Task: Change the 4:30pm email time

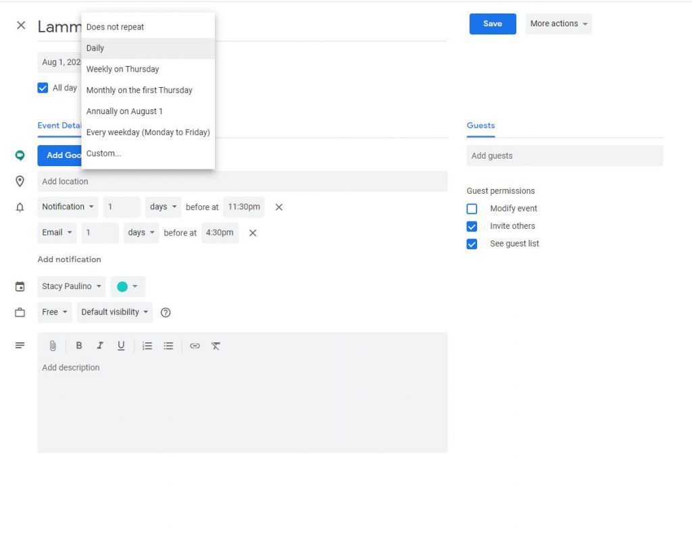Action: pyautogui.click(x=220, y=232)
